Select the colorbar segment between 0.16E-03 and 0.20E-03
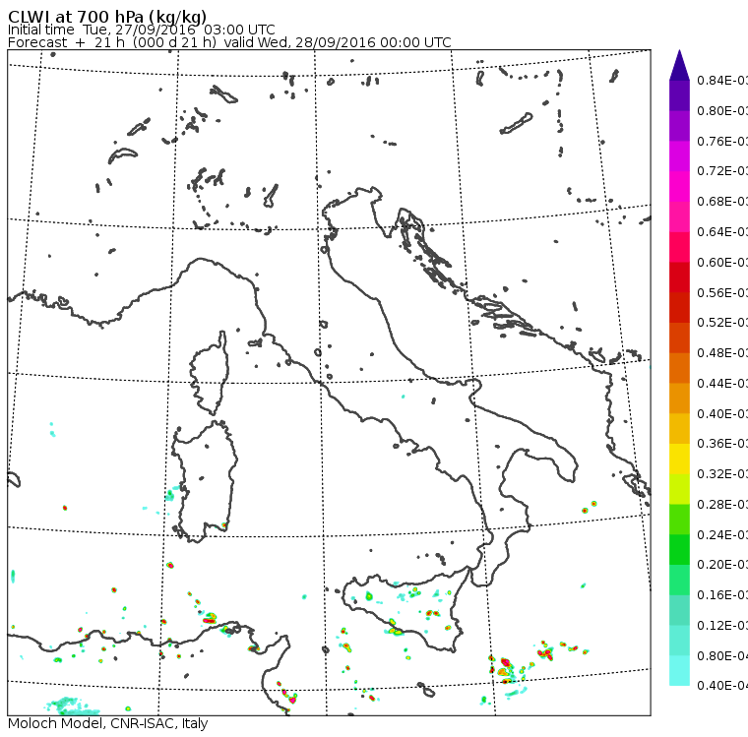The width and height of the screenshot is (748, 737). coord(679,581)
